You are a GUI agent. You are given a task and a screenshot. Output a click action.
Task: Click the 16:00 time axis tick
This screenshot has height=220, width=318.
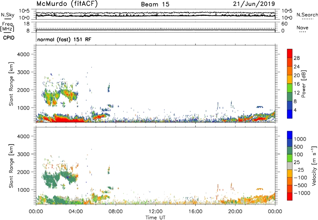point(195,212)
